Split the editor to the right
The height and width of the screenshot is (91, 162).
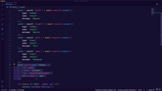(157, 4)
